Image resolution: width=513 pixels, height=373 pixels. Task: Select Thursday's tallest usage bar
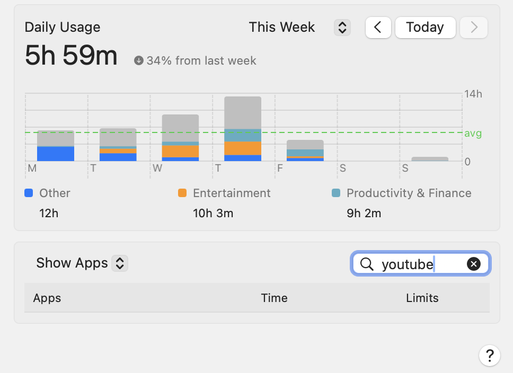(x=243, y=129)
